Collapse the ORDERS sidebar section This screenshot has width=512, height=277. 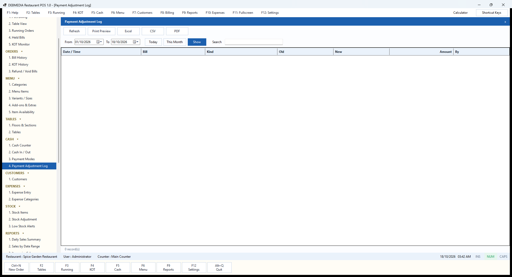(22, 52)
